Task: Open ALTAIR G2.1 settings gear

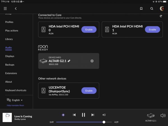Action: (x=92, y=61)
